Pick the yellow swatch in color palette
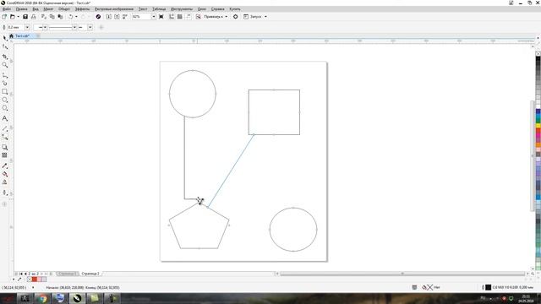Screen dimensions: 541x304 tap(538, 126)
